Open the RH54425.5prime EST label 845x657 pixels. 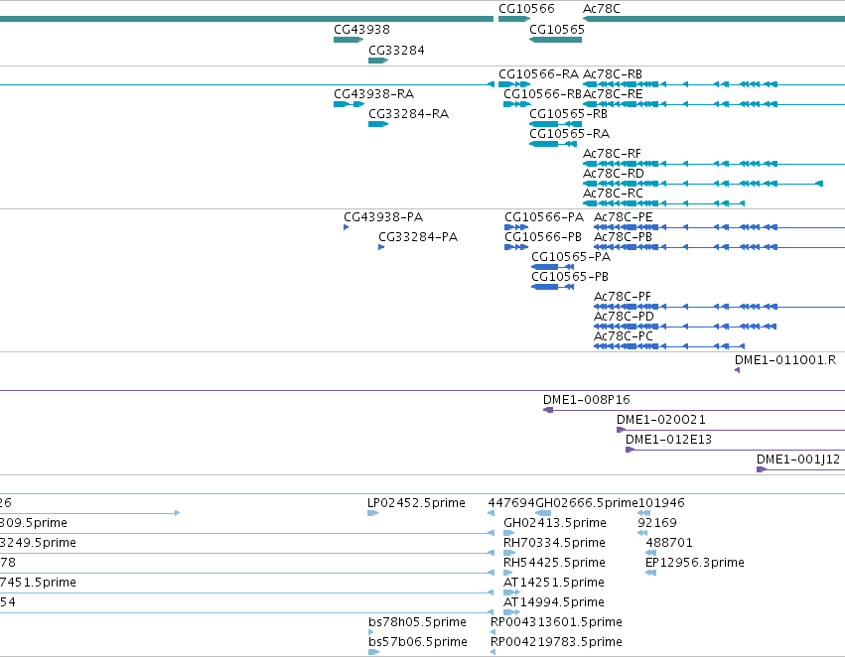(554, 563)
